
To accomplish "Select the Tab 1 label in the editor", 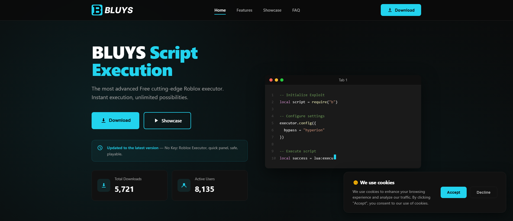I will coord(343,80).
